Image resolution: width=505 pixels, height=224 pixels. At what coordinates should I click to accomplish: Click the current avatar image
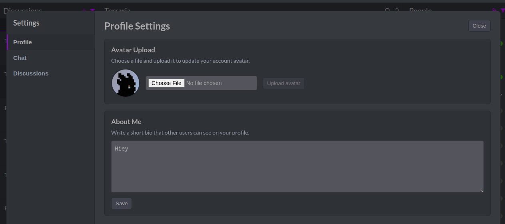pos(126,83)
